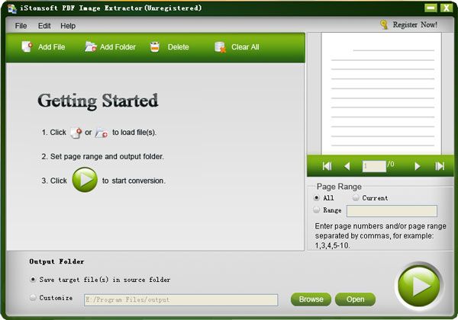Click the app icon in the title bar
Image resolution: width=458 pixels, height=320 pixels.
(12, 8)
